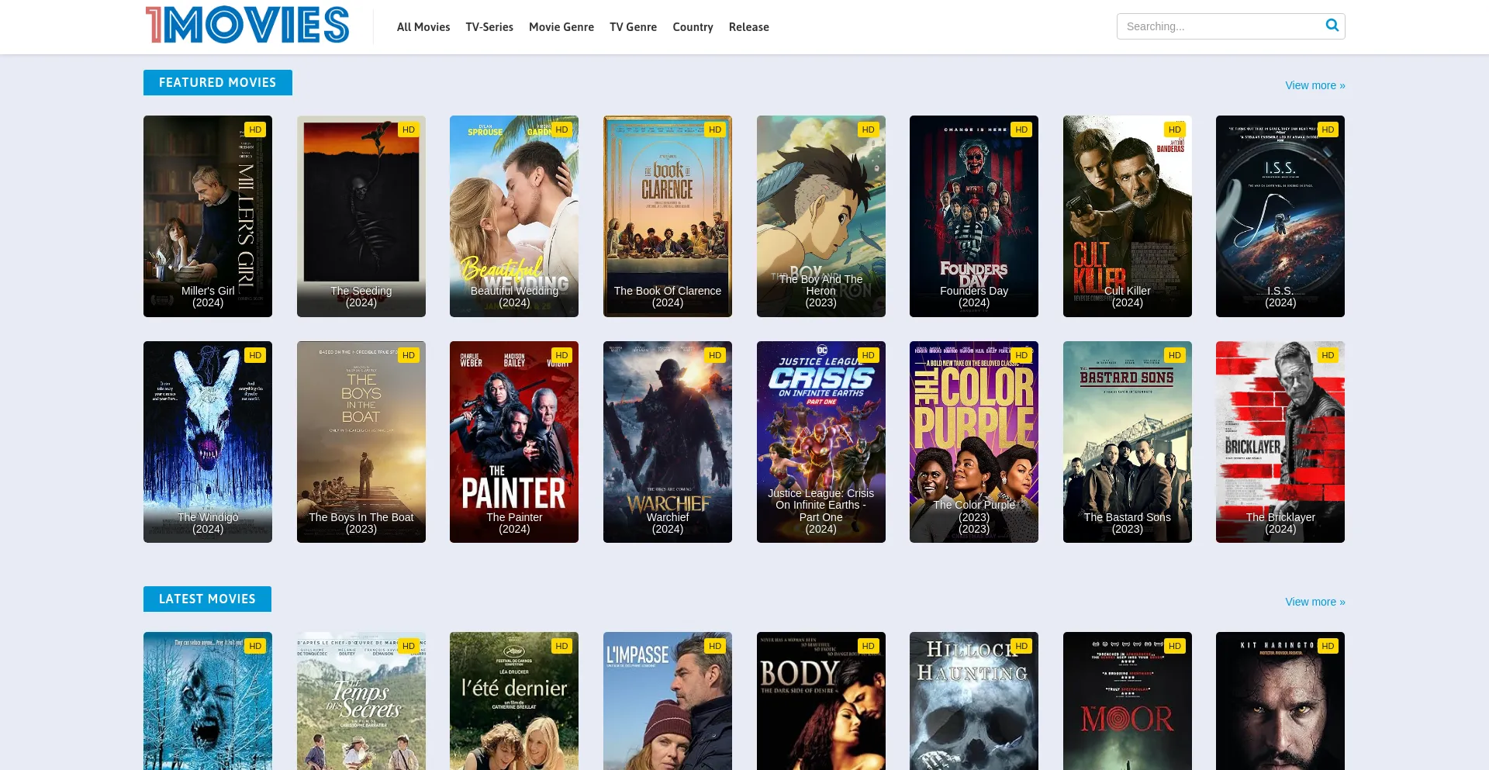The width and height of the screenshot is (1489, 770).
Task: Open I.S.S. (2024) movie poster
Action: pyautogui.click(x=1280, y=216)
